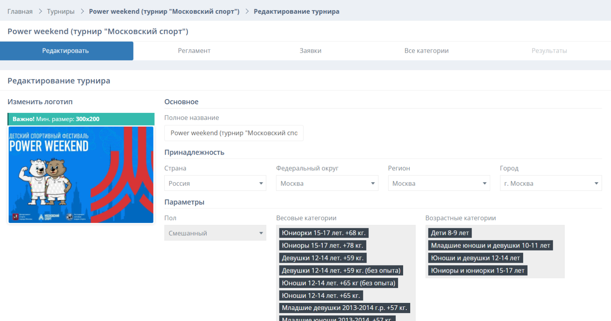Select the Юниоры 15-17 лет +78 кг tag
This screenshot has height=321, width=611.
(322, 245)
